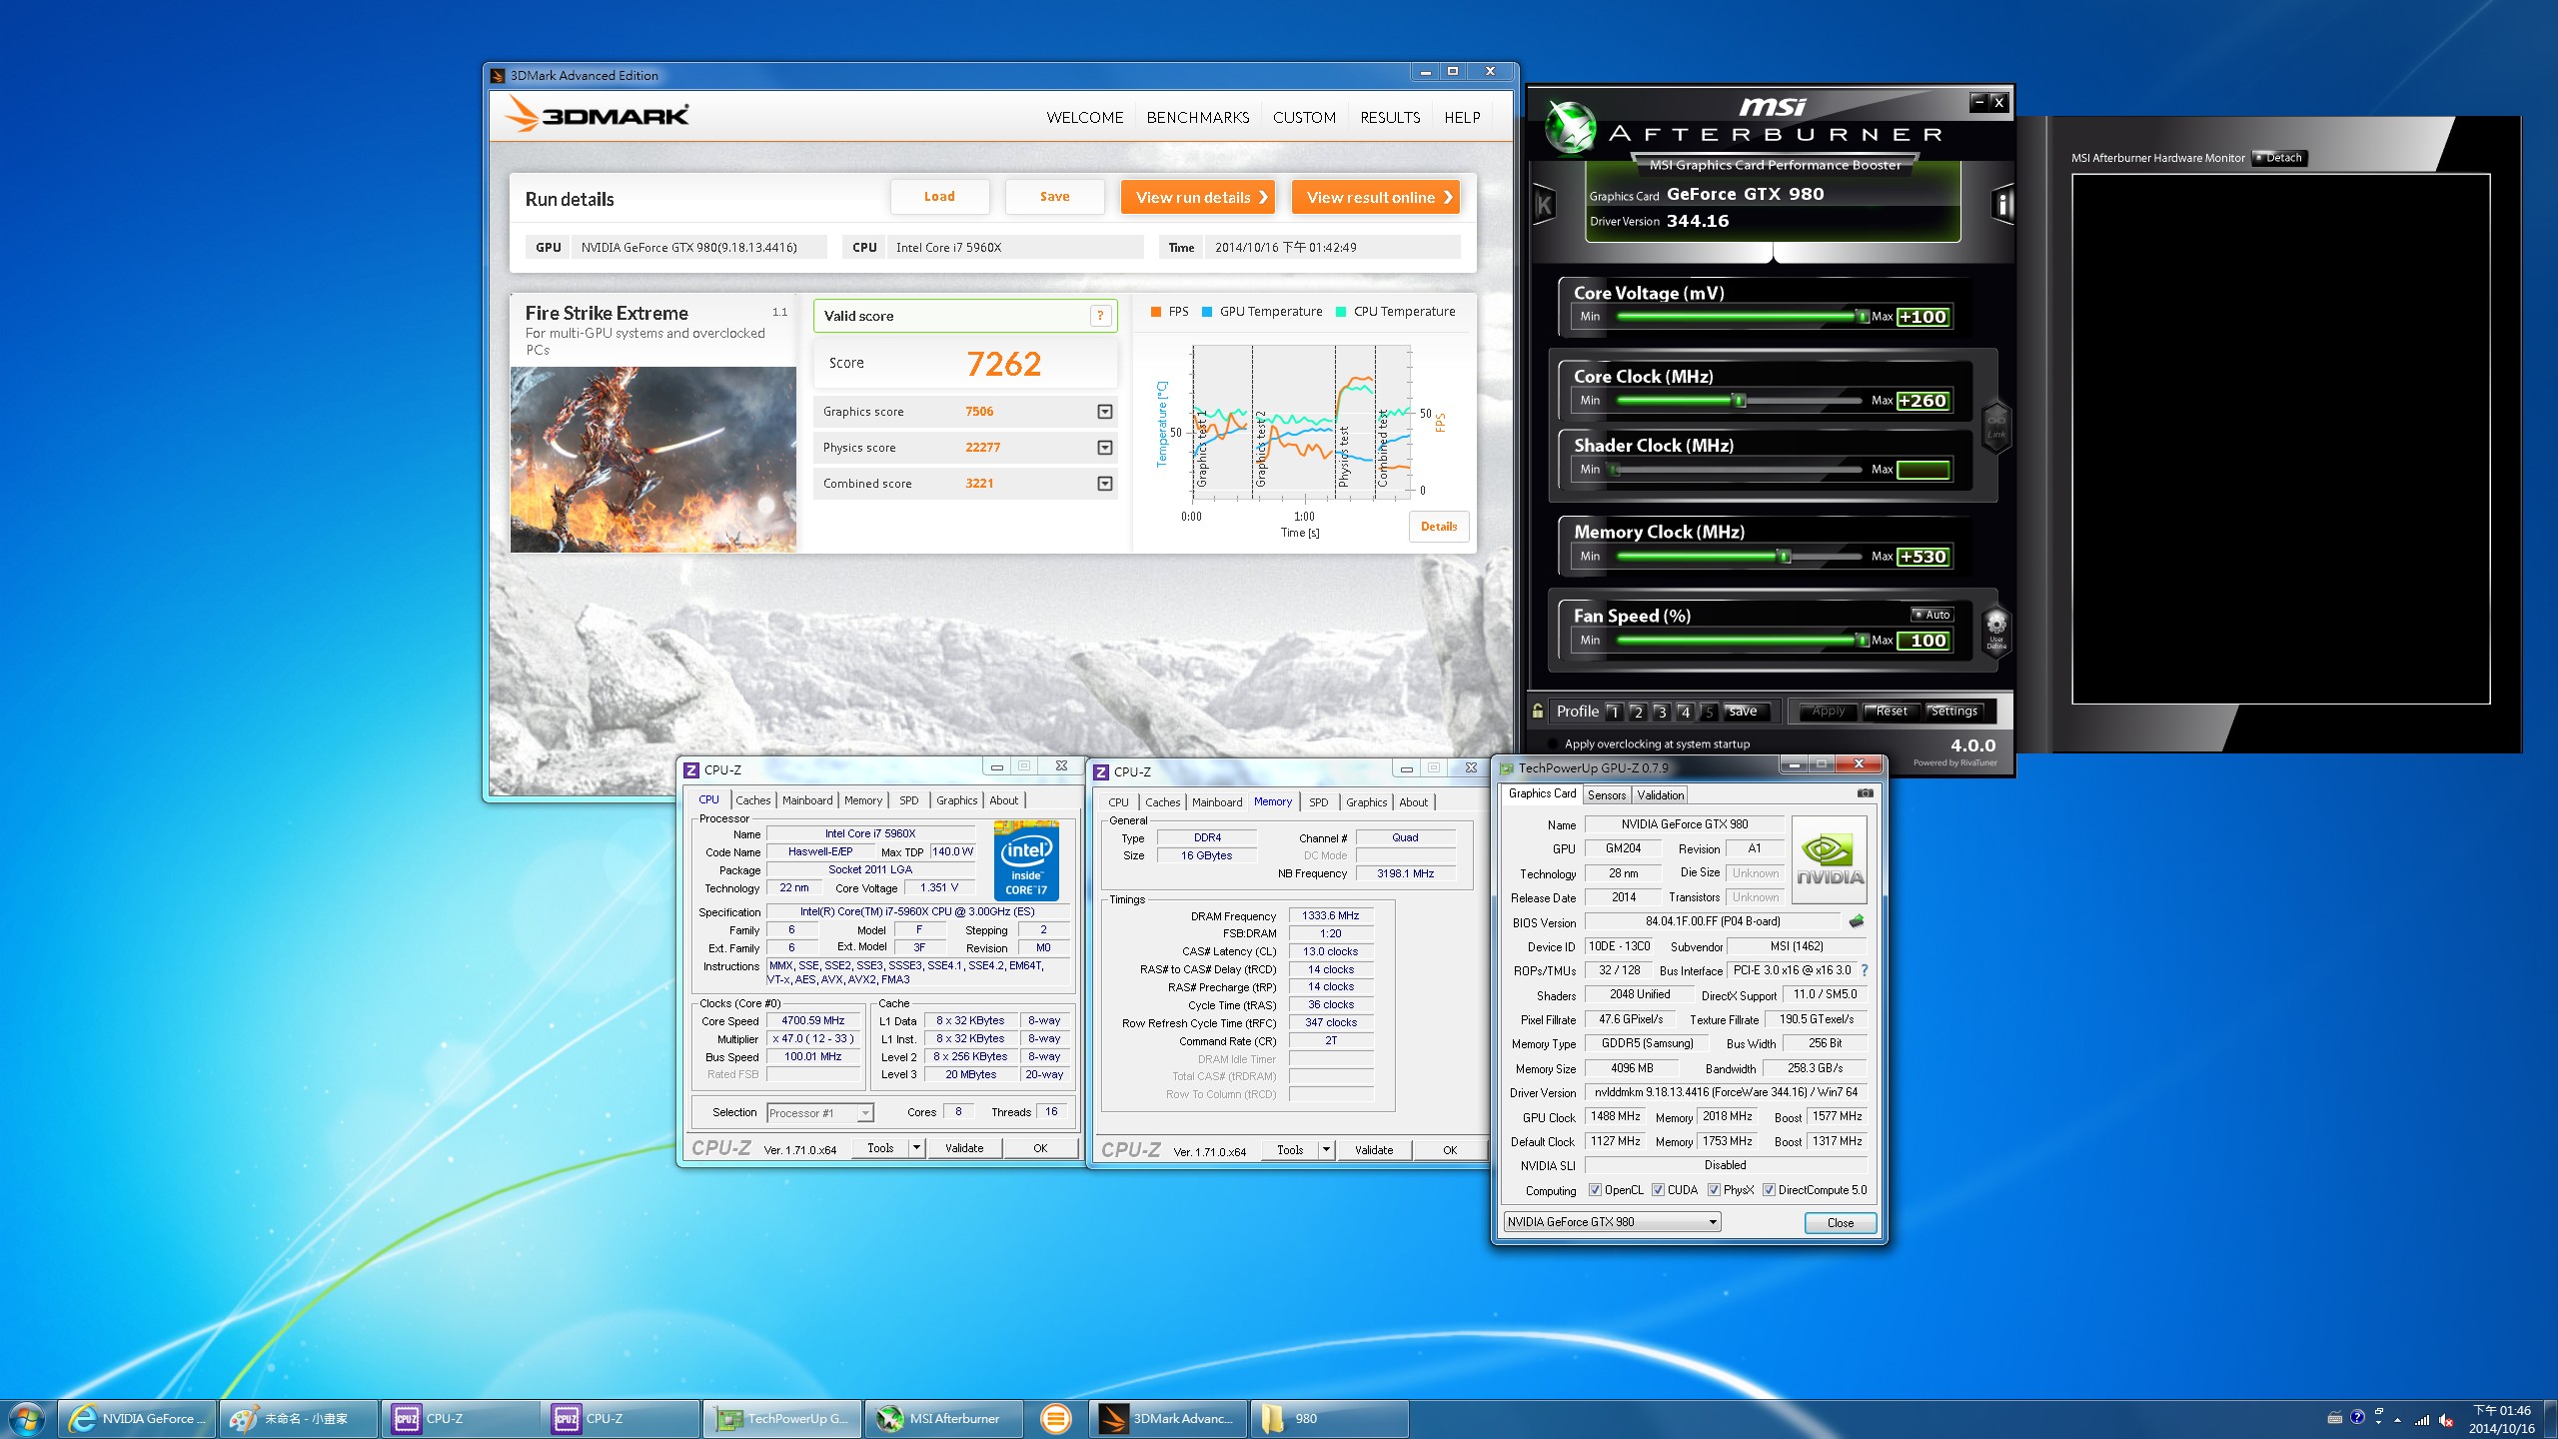Click the Load button in 3DMark
Image resolution: width=2558 pixels, height=1439 pixels.
pyautogui.click(x=939, y=197)
